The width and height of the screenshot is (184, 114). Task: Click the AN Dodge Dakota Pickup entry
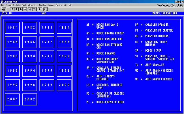coord(105,33)
